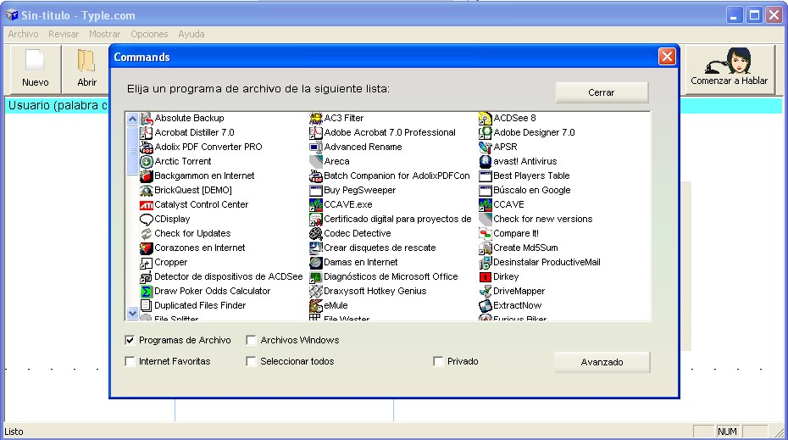Click the Cerrar button
The height and width of the screenshot is (440, 788).
click(x=602, y=92)
